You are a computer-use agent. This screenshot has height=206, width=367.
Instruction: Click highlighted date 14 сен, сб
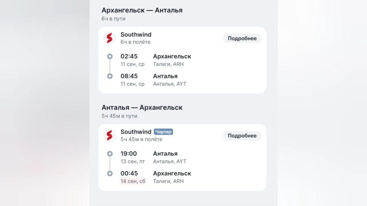click(x=133, y=181)
